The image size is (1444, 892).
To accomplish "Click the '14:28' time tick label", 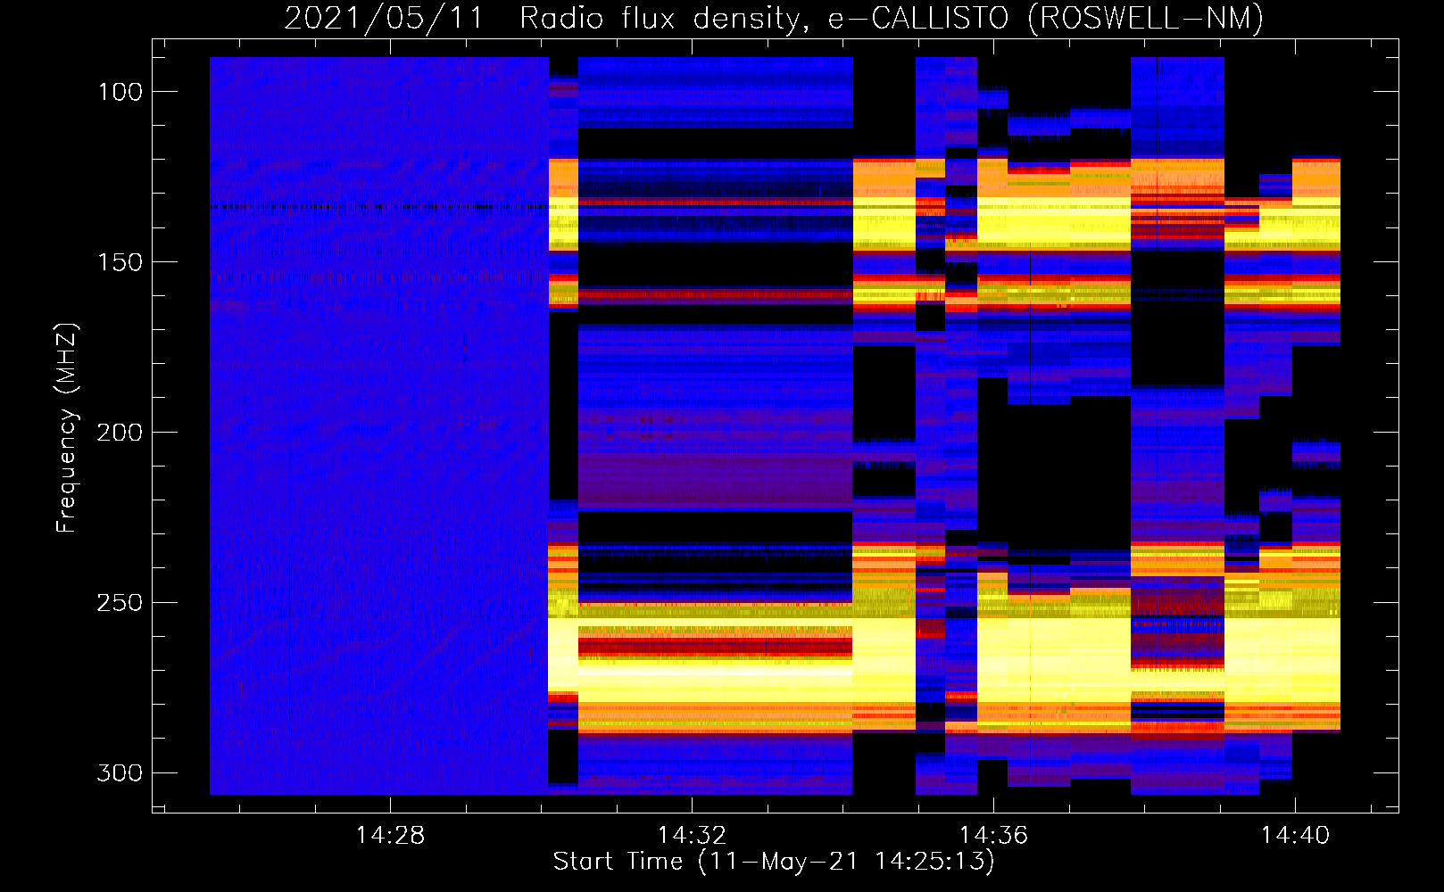I will pyautogui.click(x=390, y=836).
